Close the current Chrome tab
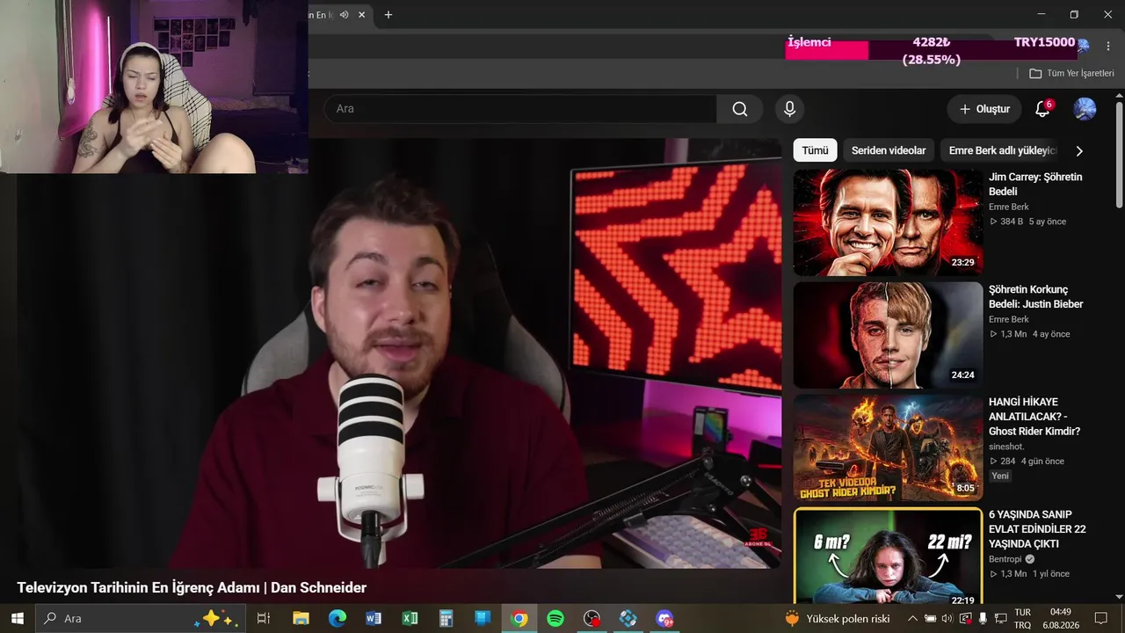Screen dimensions: 1125x633 pyautogui.click(x=362, y=15)
